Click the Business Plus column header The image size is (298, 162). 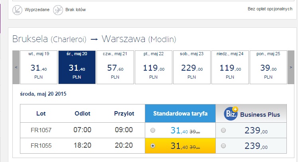point(251,114)
